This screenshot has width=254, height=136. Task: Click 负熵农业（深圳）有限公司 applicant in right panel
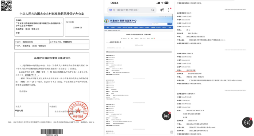pyautogui.click(x=195, y=77)
